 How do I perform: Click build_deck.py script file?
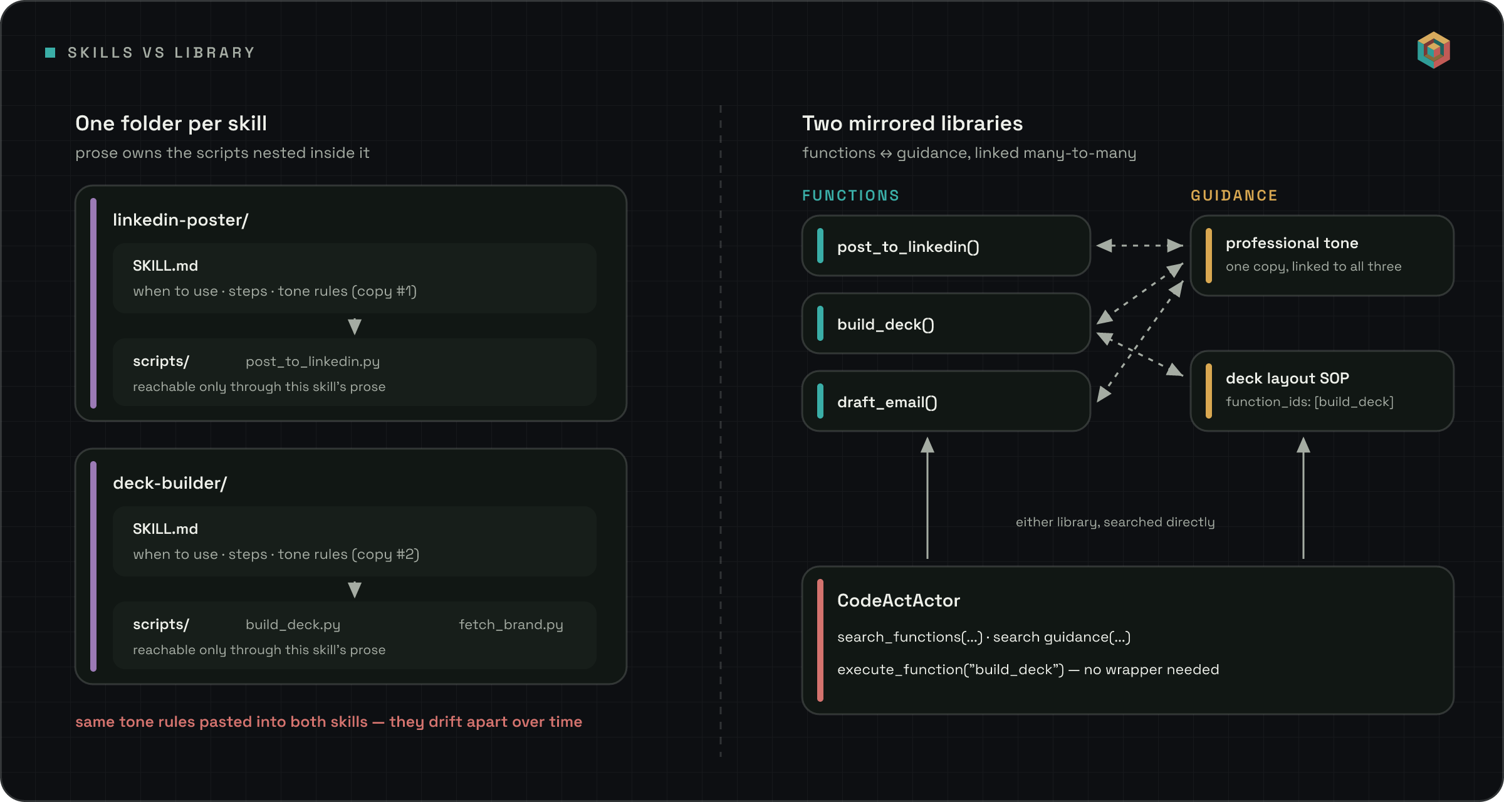point(293,625)
